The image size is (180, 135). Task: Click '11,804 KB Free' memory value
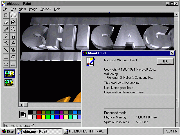(146, 117)
